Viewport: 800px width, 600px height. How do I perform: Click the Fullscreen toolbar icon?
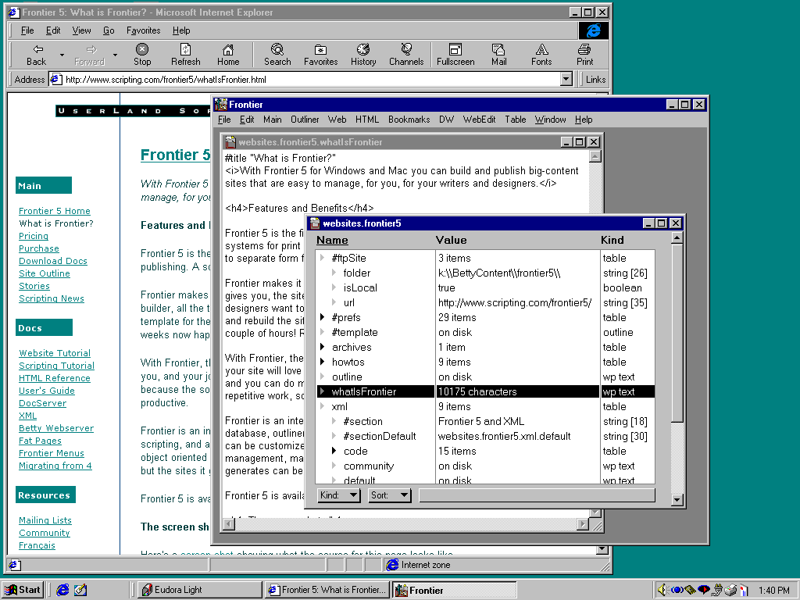click(455, 50)
